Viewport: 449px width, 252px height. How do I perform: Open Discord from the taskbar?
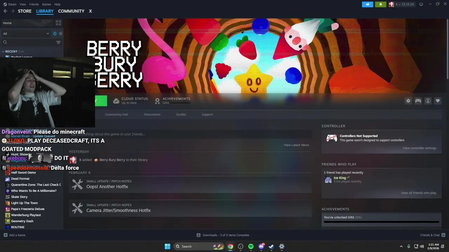[x=261, y=246]
